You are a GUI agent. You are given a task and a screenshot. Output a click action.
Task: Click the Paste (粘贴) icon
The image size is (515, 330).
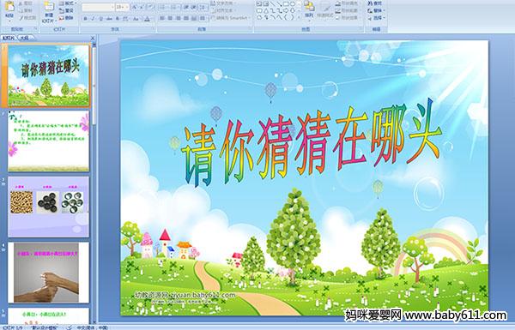[9, 9]
